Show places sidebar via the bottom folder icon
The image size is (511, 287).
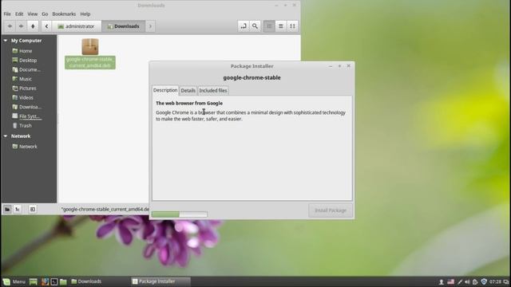(7, 209)
